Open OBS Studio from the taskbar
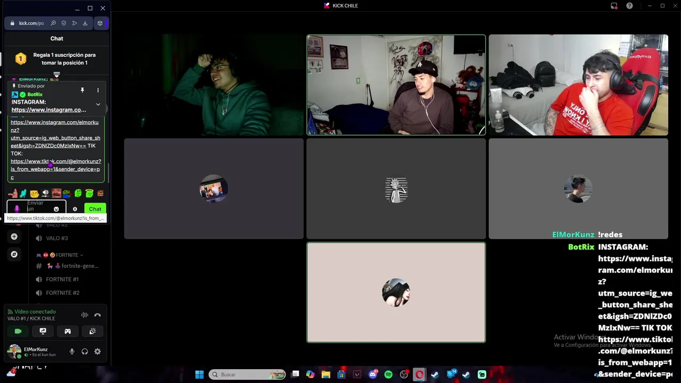The width and height of the screenshot is (681, 383). coord(404,374)
